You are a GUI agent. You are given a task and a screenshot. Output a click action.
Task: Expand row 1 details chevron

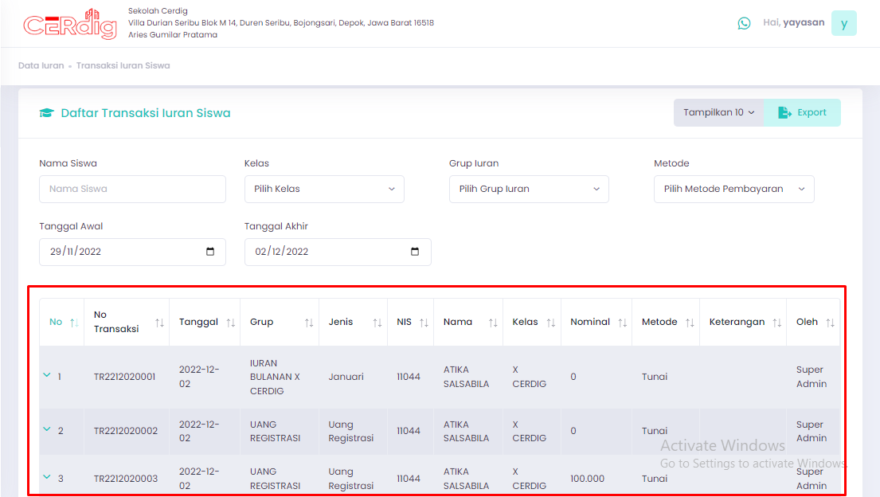[46, 374]
